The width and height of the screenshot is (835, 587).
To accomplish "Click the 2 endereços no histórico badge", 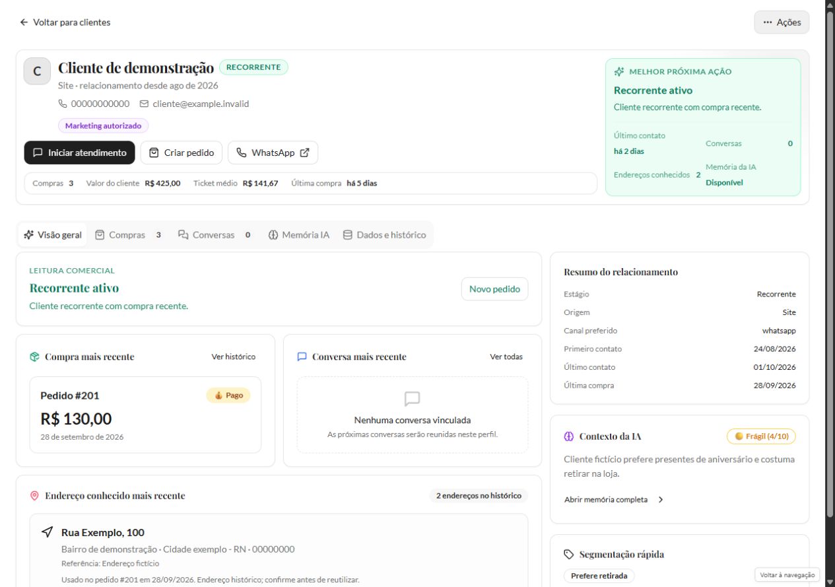I will 479,495.
